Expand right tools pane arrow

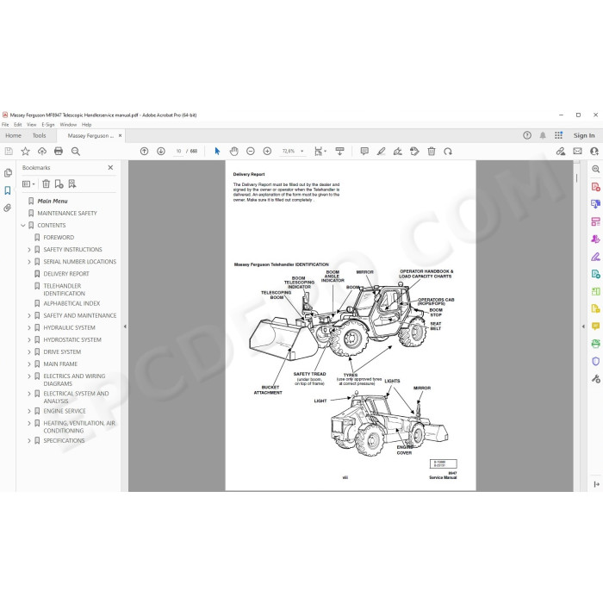pos(583,326)
